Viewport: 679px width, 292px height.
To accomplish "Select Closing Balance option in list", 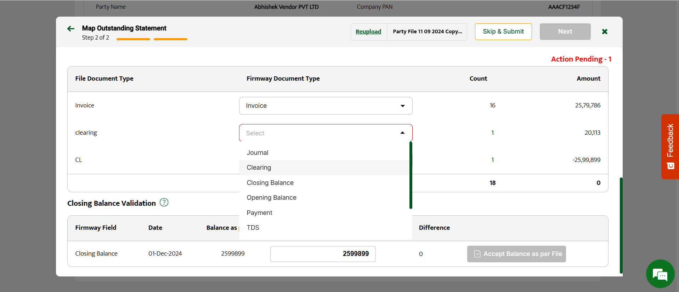I will pos(270,183).
